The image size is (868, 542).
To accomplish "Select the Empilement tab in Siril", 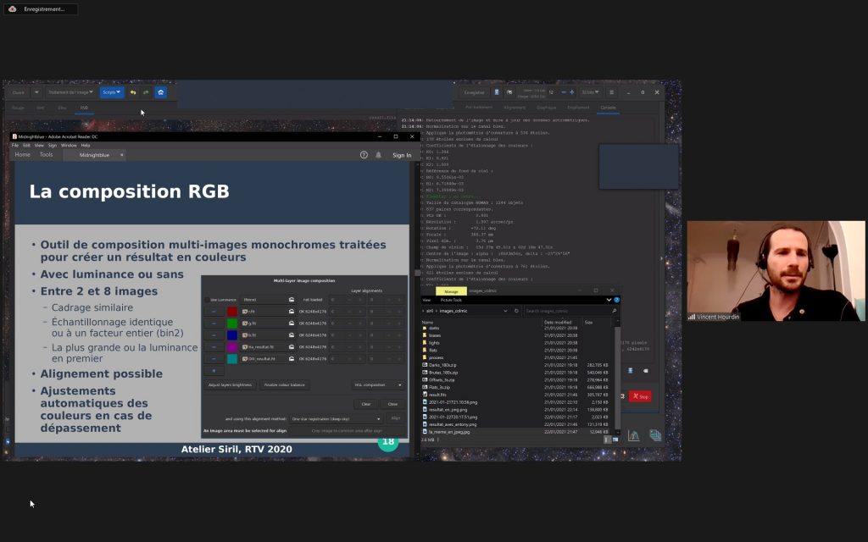I will click(x=578, y=108).
